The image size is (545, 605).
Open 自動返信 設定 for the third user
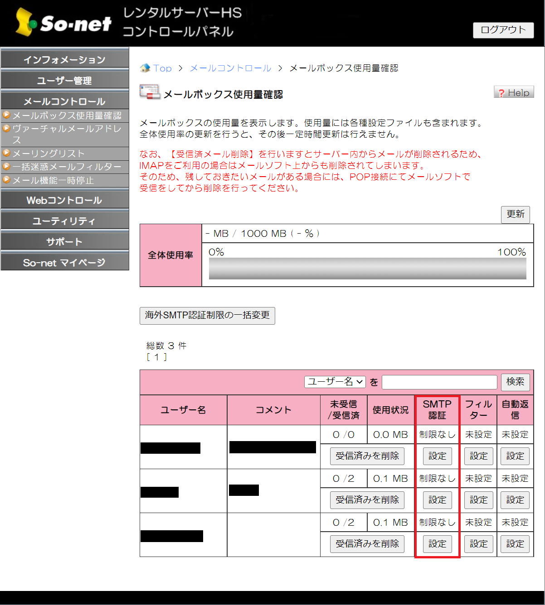(515, 543)
